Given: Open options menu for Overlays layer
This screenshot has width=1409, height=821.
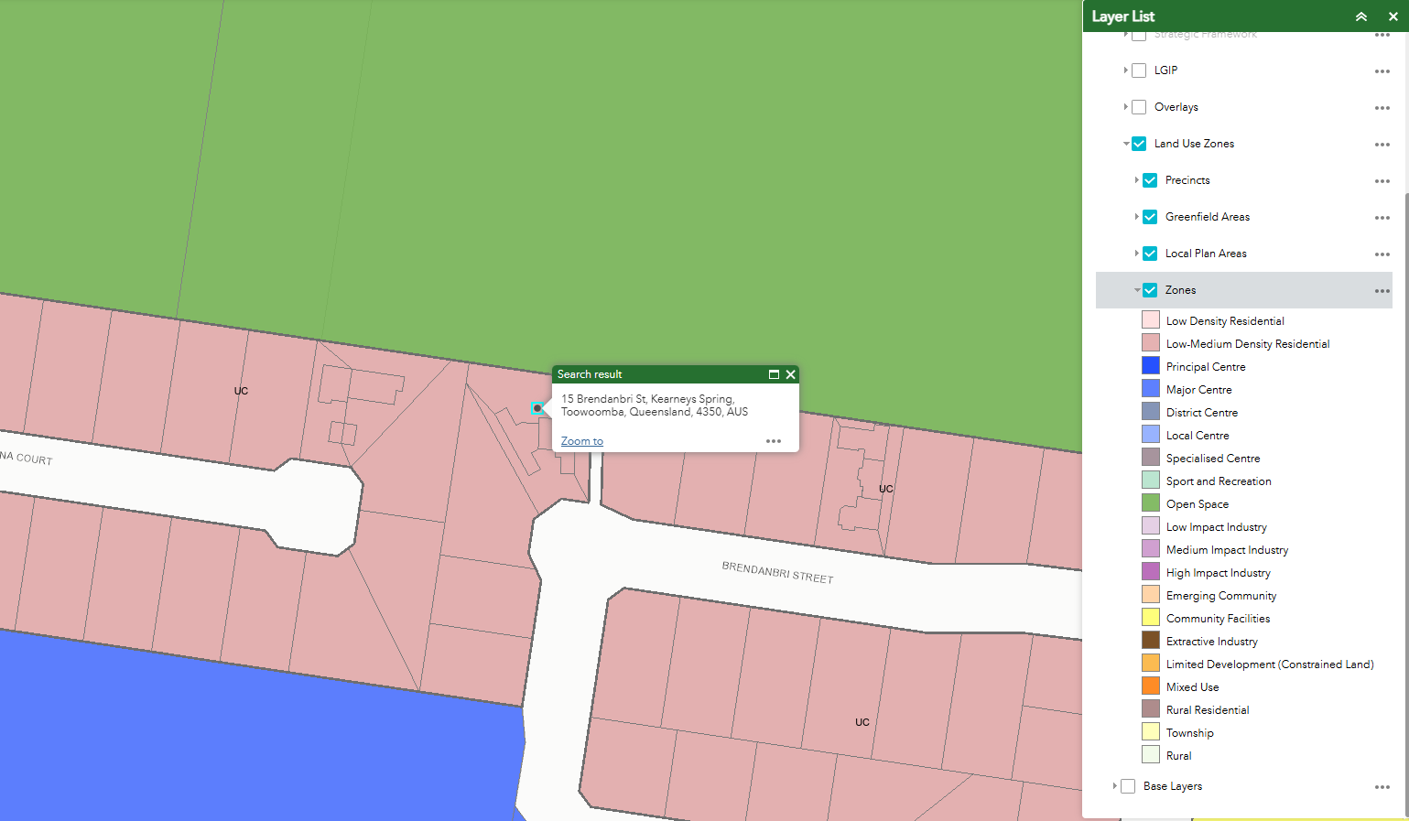Looking at the screenshot, I should [x=1382, y=108].
